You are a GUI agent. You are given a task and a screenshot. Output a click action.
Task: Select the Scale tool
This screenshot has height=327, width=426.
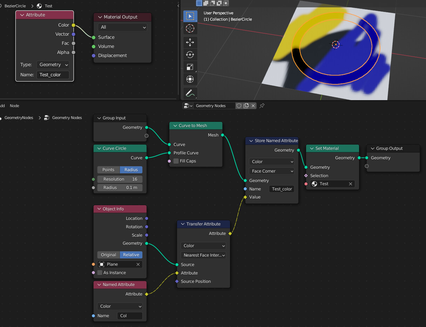190,67
